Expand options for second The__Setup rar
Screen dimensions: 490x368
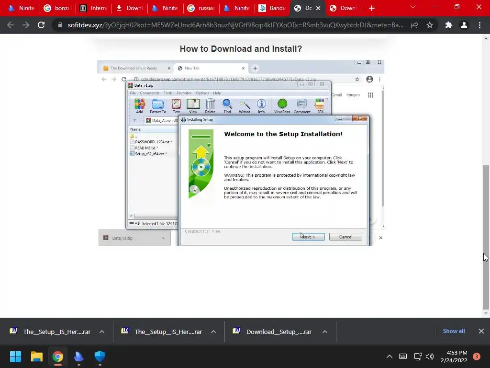[213, 332]
